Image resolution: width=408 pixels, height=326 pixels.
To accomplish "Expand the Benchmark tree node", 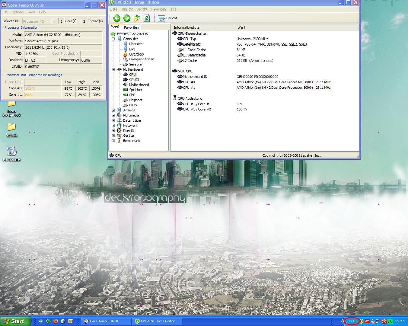I will click(113, 141).
